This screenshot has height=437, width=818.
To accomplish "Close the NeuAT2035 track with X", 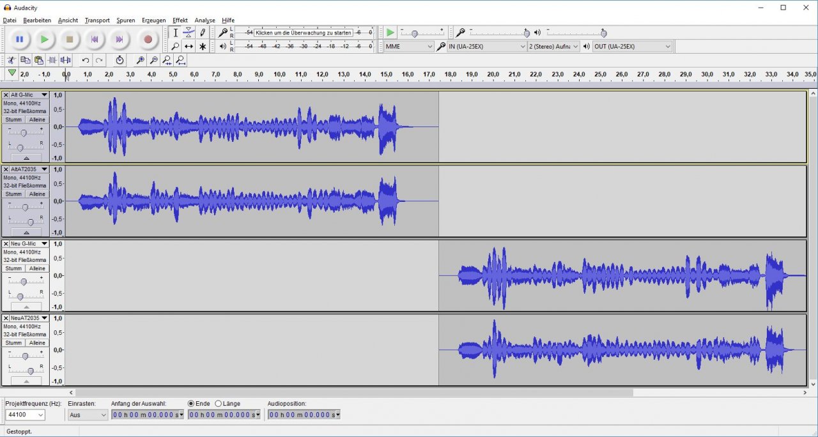I will pos(6,318).
